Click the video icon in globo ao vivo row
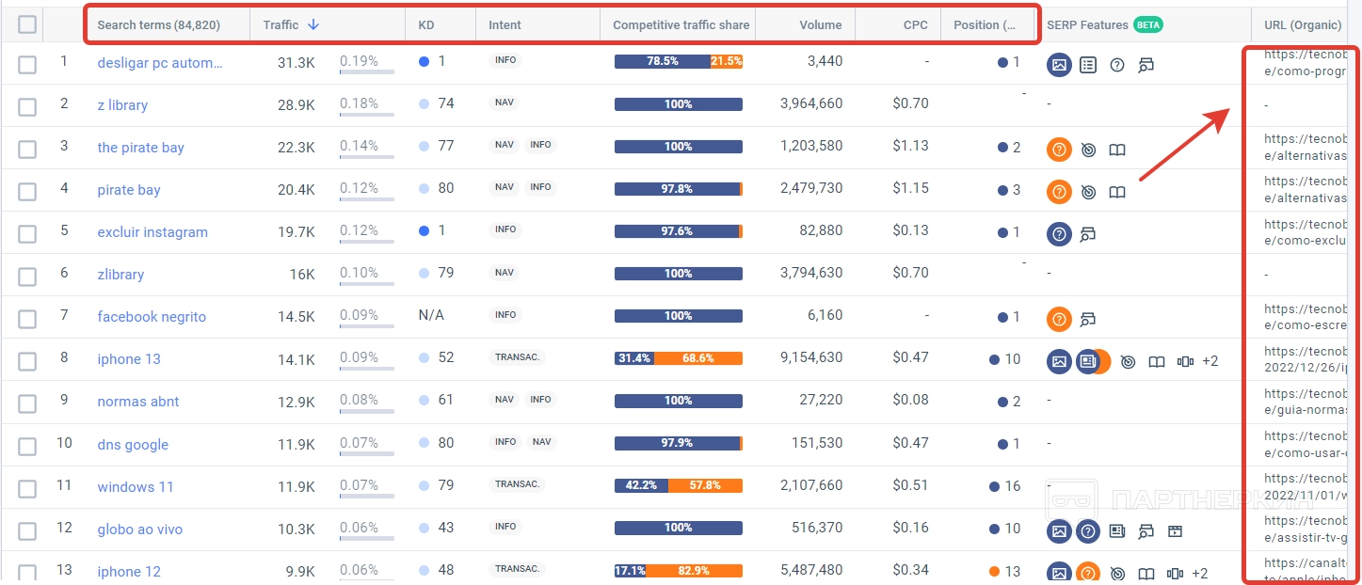The image size is (1362, 585). pos(1175,531)
